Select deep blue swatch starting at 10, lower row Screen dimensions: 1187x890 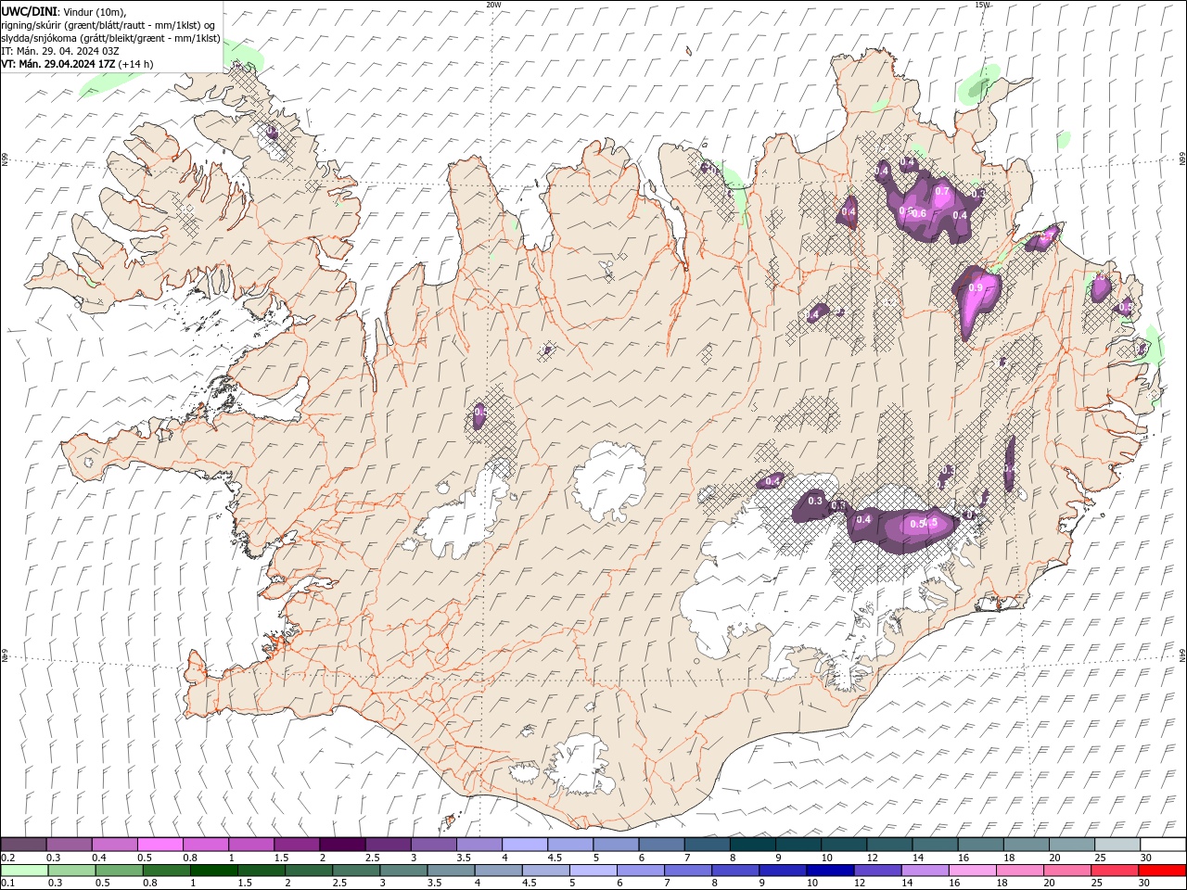point(828,871)
